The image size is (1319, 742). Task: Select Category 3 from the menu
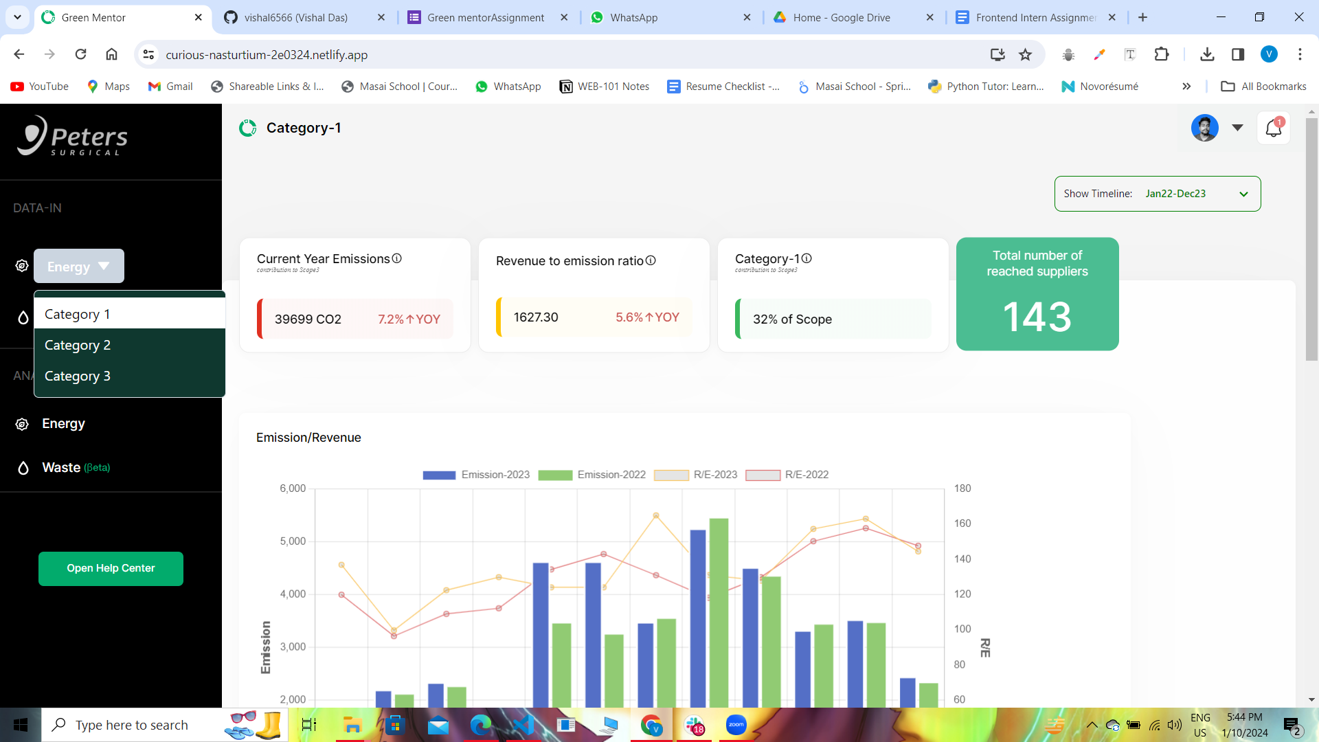click(78, 376)
